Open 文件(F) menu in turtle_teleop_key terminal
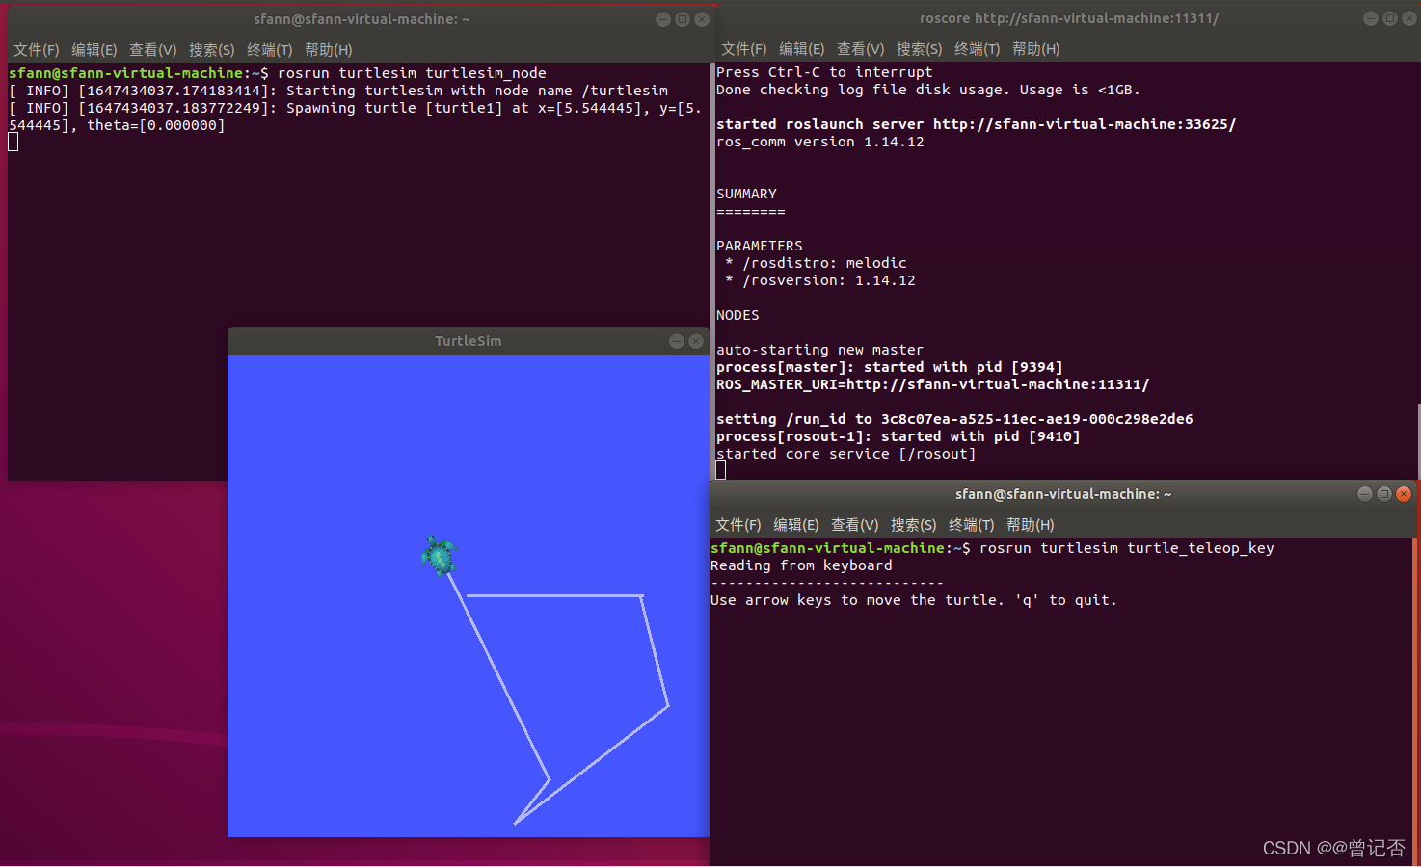The width and height of the screenshot is (1421, 867). point(738,524)
